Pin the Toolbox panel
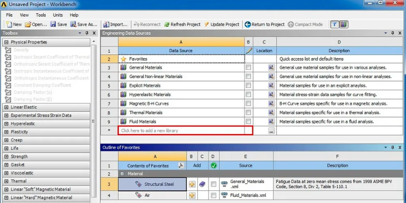 coord(87,33)
